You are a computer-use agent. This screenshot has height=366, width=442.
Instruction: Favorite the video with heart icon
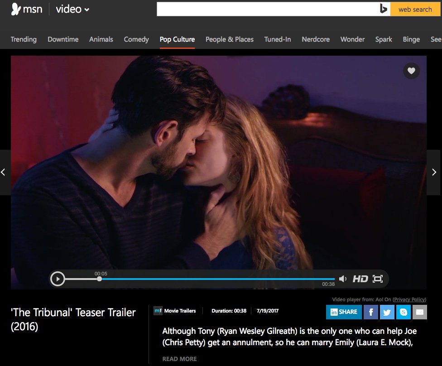(x=411, y=71)
